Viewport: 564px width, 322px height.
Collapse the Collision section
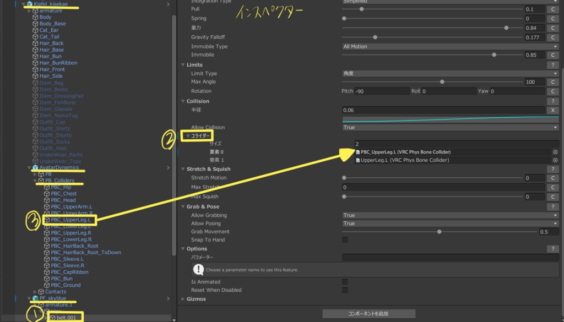(183, 101)
